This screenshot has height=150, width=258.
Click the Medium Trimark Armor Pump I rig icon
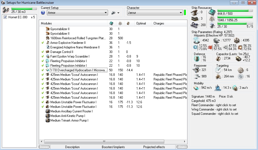[48, 120]
